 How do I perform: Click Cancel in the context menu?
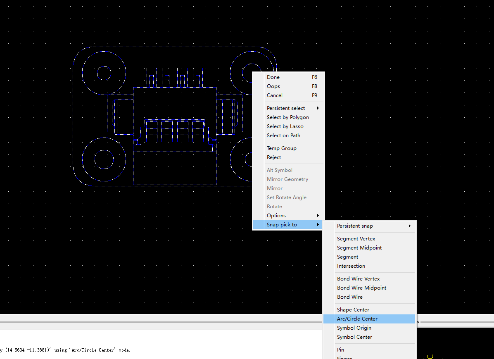tap(288, 95)
